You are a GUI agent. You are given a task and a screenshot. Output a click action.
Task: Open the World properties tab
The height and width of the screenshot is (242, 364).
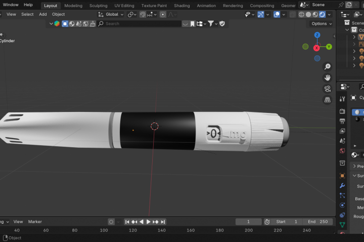click(x=342, y=151)
